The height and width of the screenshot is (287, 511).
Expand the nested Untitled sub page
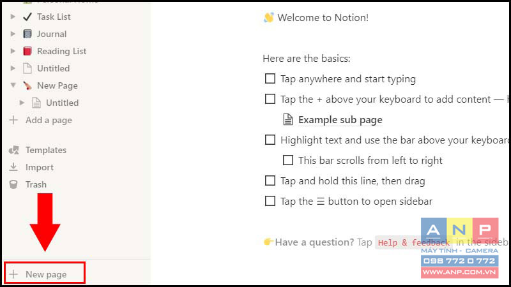click(22, 103)
